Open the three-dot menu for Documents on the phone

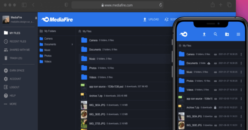(241, 63)
